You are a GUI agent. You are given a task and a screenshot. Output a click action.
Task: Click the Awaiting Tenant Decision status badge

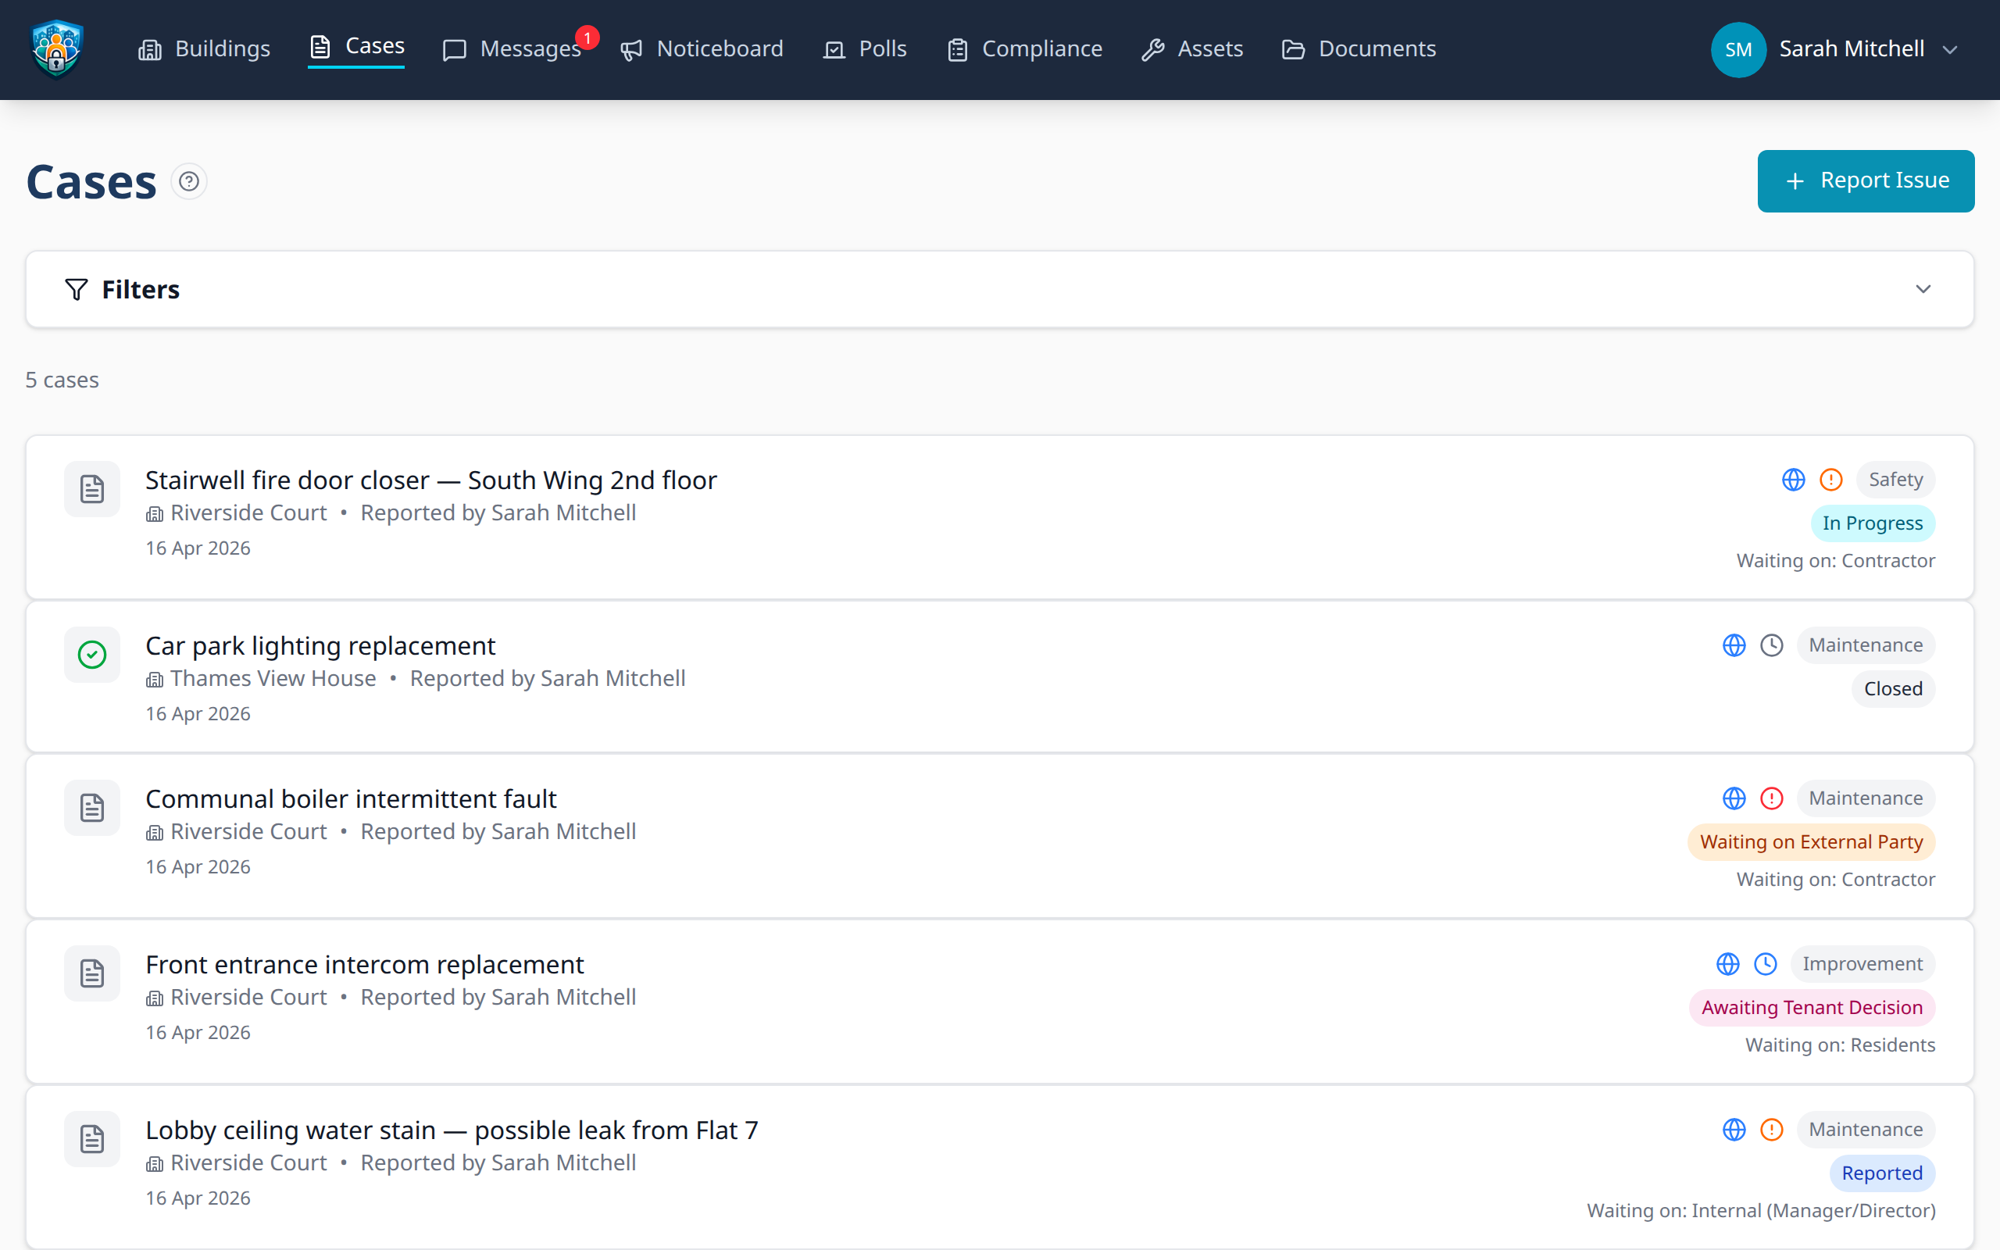click(1811, 1007)
